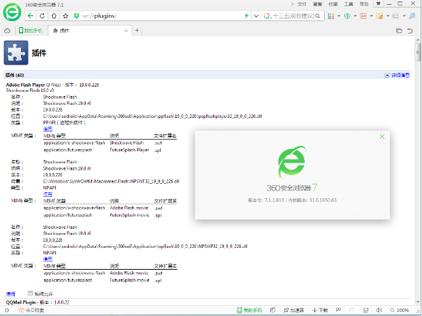
Task: Restore closed tab with undo arrow icon
Action: click(410, 31)
